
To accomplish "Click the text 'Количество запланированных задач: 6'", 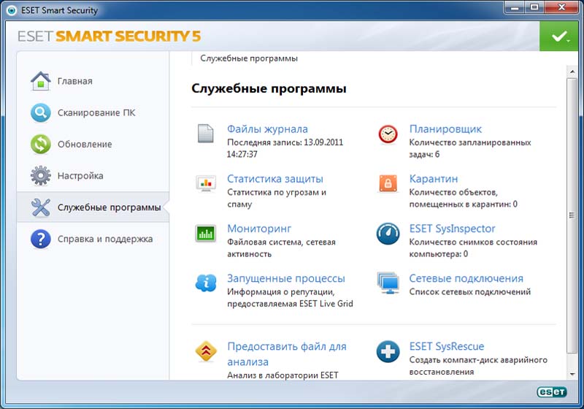I will coord(470,148).
